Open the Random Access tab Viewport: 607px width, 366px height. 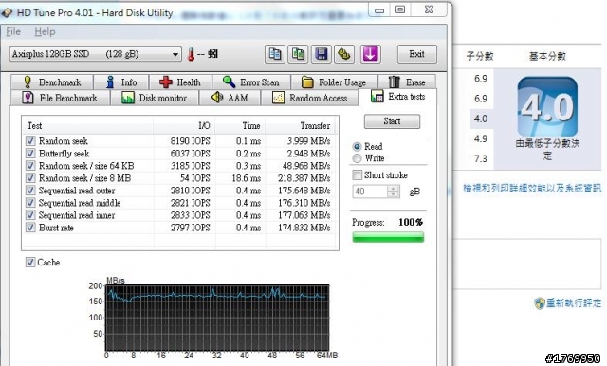(310, 98)
